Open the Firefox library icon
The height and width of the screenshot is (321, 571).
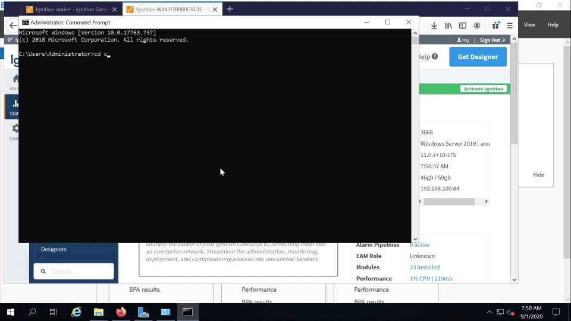pos(448,26)
